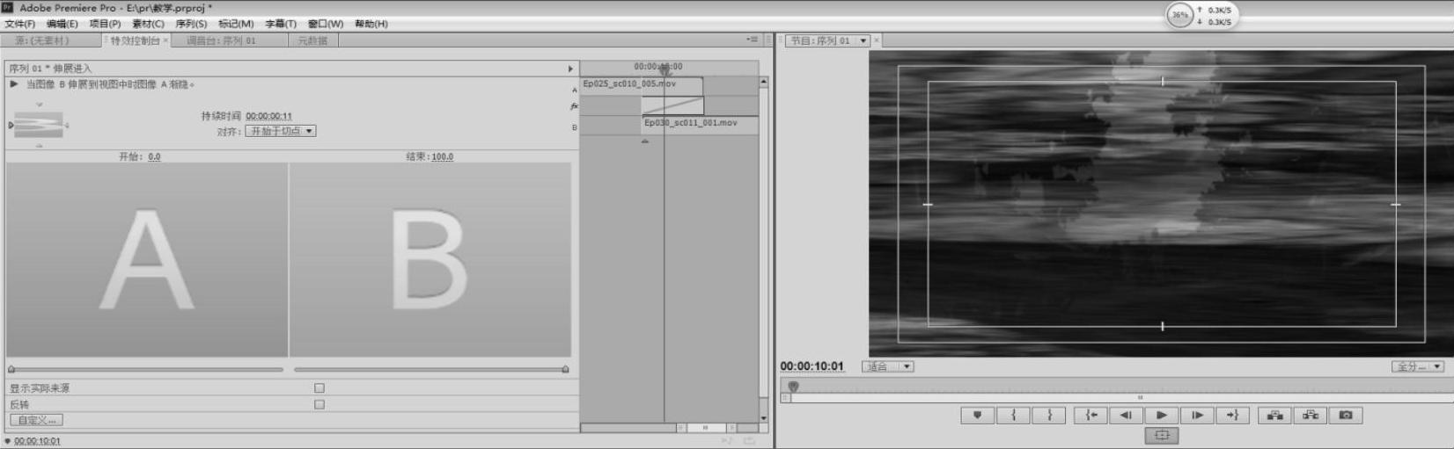Step back one frame
This screenshot has height=449, width=1454.
tap(1126, 416)
